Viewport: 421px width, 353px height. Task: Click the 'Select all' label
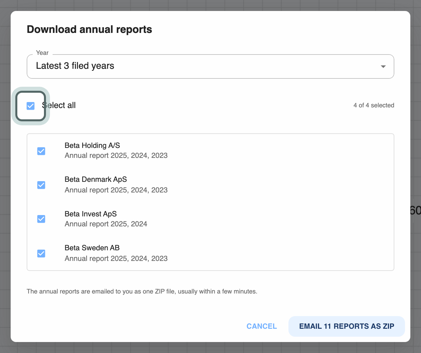tap(59, 105)
